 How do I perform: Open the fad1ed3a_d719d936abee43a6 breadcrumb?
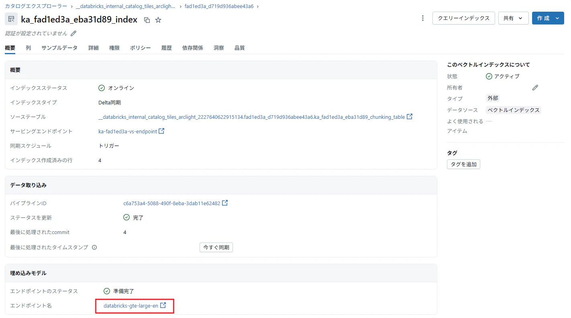coord(219,6)
